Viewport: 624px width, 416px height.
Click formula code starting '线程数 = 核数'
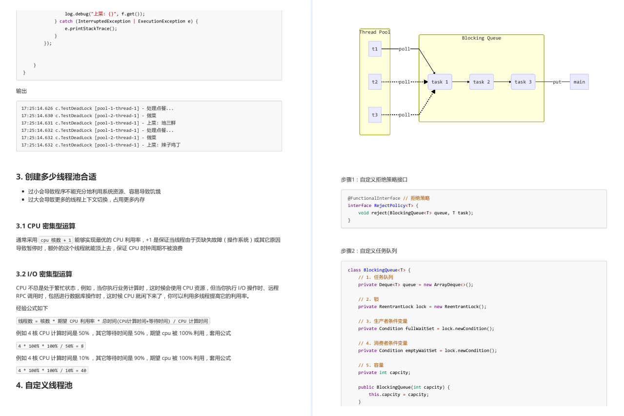click(x=113, y=321)
